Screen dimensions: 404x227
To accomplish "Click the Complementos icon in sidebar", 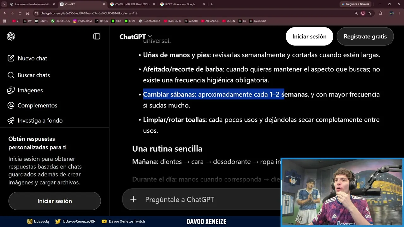I will 11,105.
